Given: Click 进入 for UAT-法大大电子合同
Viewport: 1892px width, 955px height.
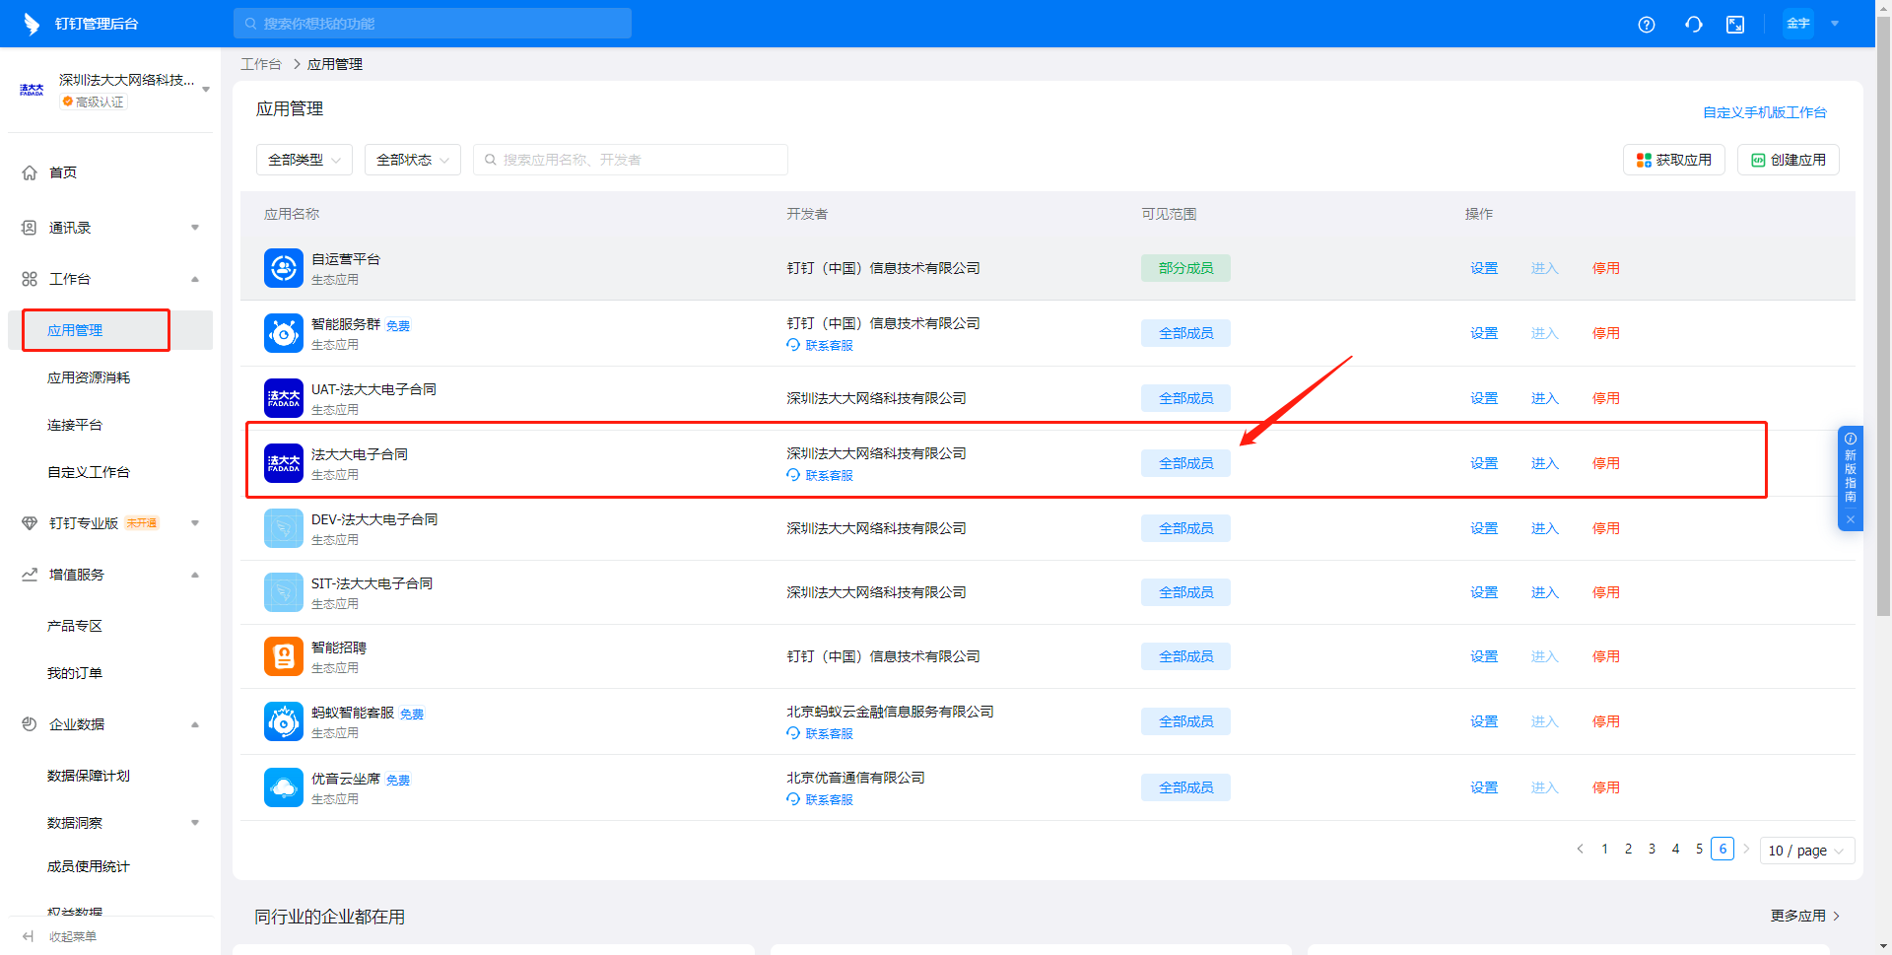Looking at the screenshot, I should 1545,398.
